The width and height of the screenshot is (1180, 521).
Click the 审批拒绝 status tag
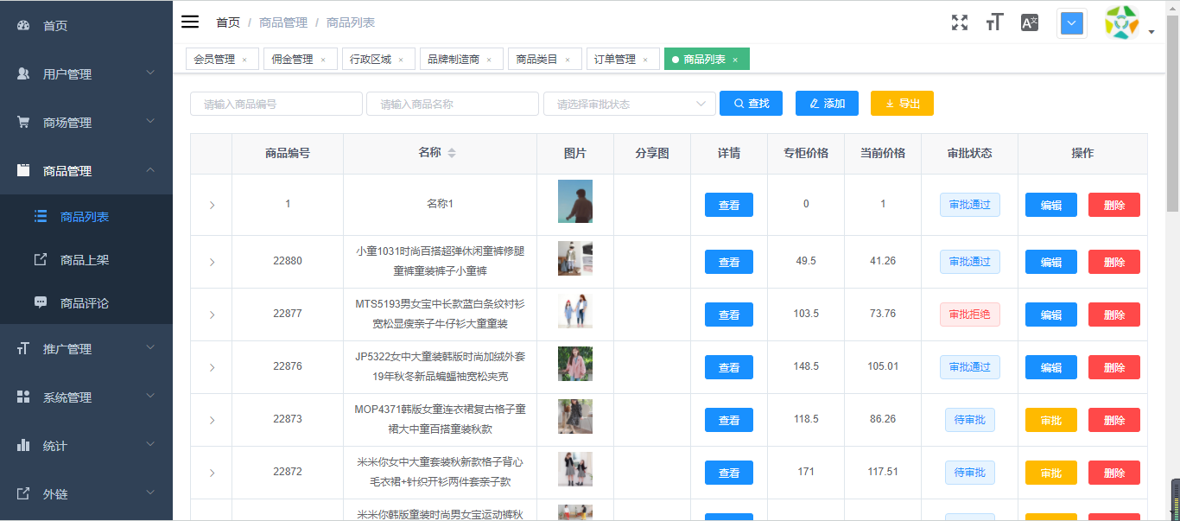[970, 315]
